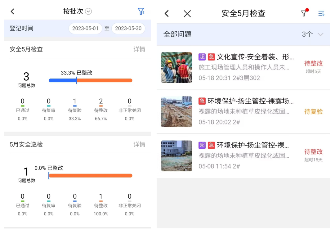Open the funnel filter with red dot
Screen dimensions: 335x234
pos(304,13)
